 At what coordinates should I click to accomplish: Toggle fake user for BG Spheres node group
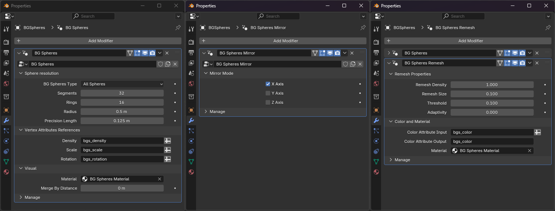(x=160, y=64)
